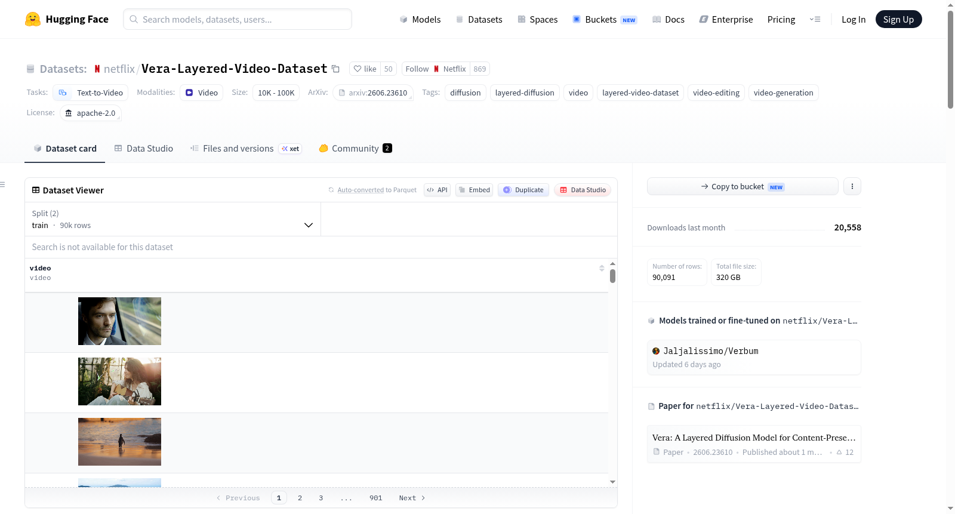Follow Netflix organization
Viewport: 955px width, 514px height.
coord(436,69)
